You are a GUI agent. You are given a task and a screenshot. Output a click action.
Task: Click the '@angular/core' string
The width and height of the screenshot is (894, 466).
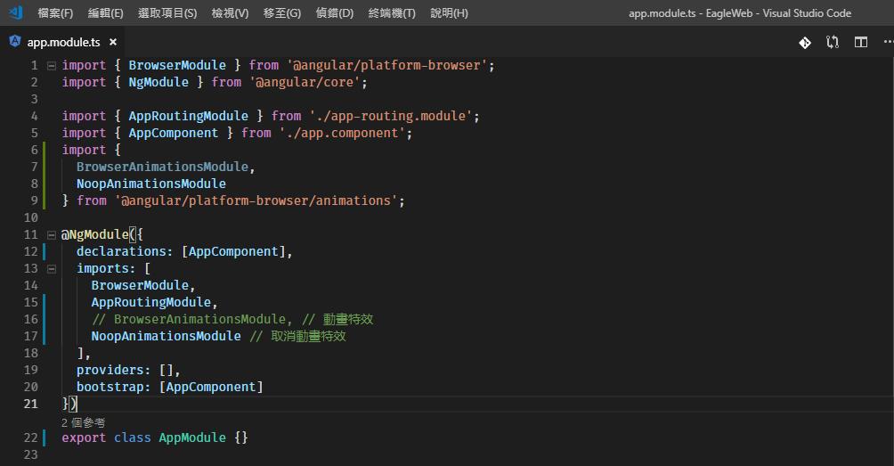coord(305,82)
